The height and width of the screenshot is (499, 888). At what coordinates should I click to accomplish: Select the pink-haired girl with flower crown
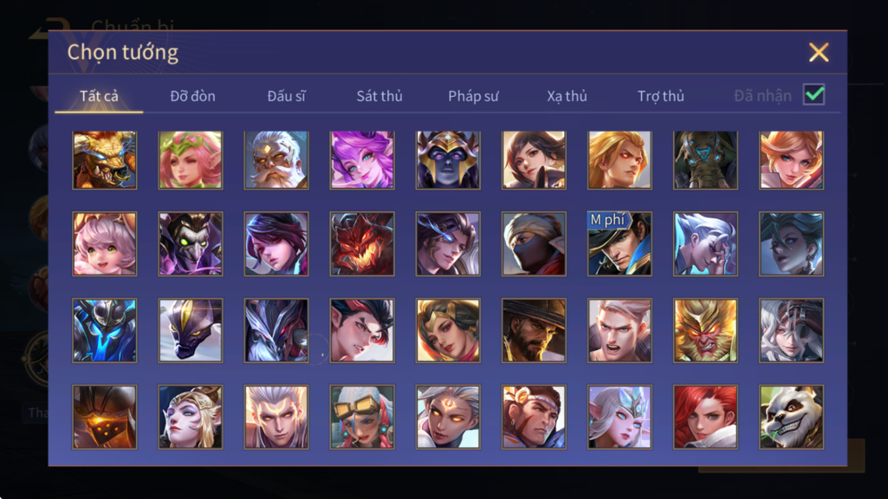(x=190, y=160)
